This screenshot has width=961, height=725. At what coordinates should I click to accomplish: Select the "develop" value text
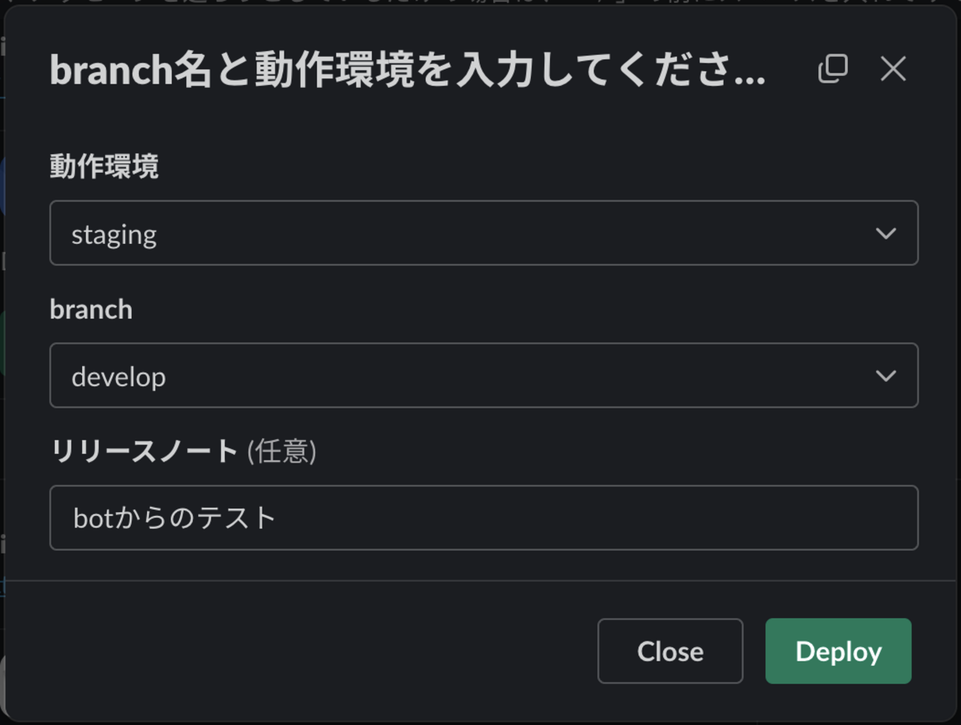pyautogui.click(x=118, y=377)
